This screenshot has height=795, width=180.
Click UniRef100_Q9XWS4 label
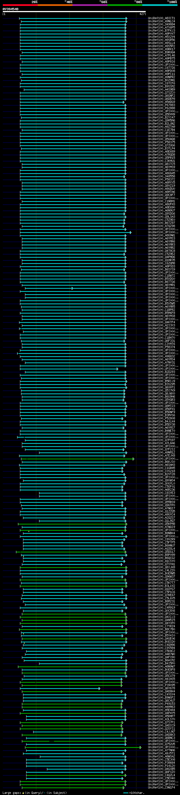(x=161, y=480)
